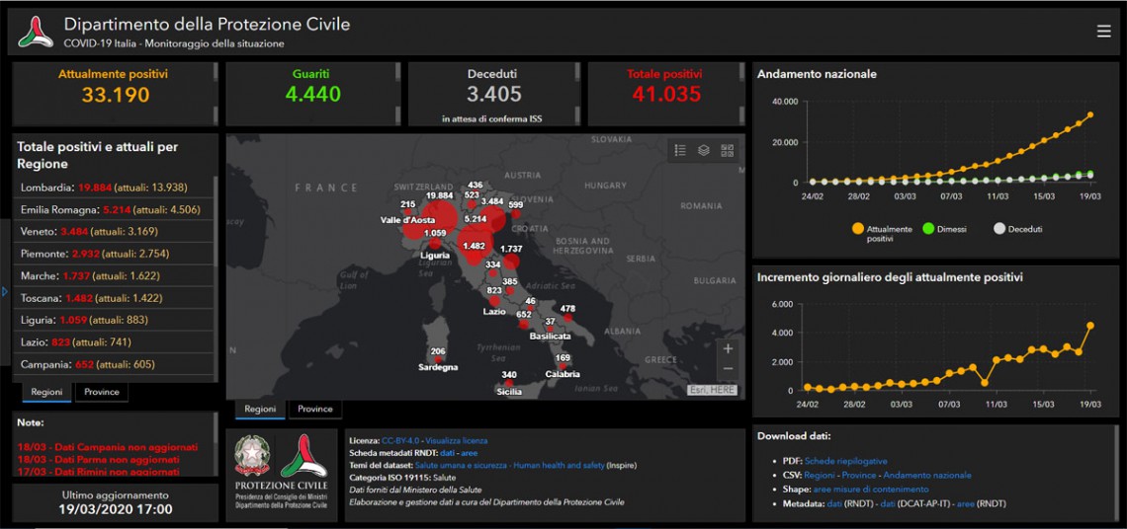Click the Guariti 4.440 indicator card
This screenshot has height=529, width=1127.
[313, 94]
